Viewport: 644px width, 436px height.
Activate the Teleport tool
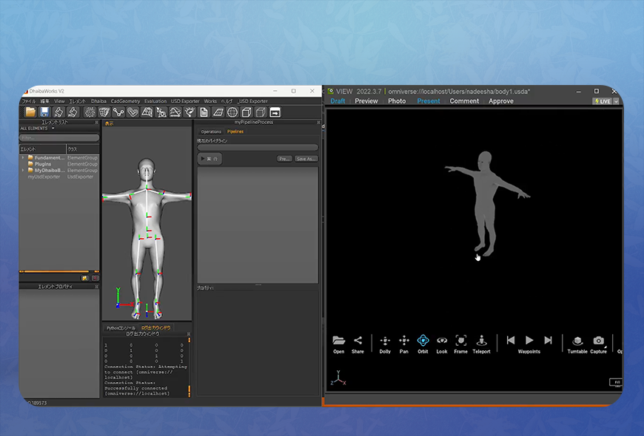481,341
